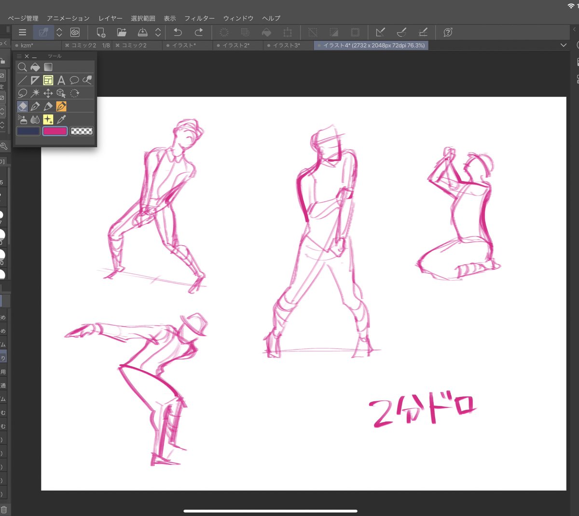
Task: Toggle Snap to Ruler
Action: point(380,32)
